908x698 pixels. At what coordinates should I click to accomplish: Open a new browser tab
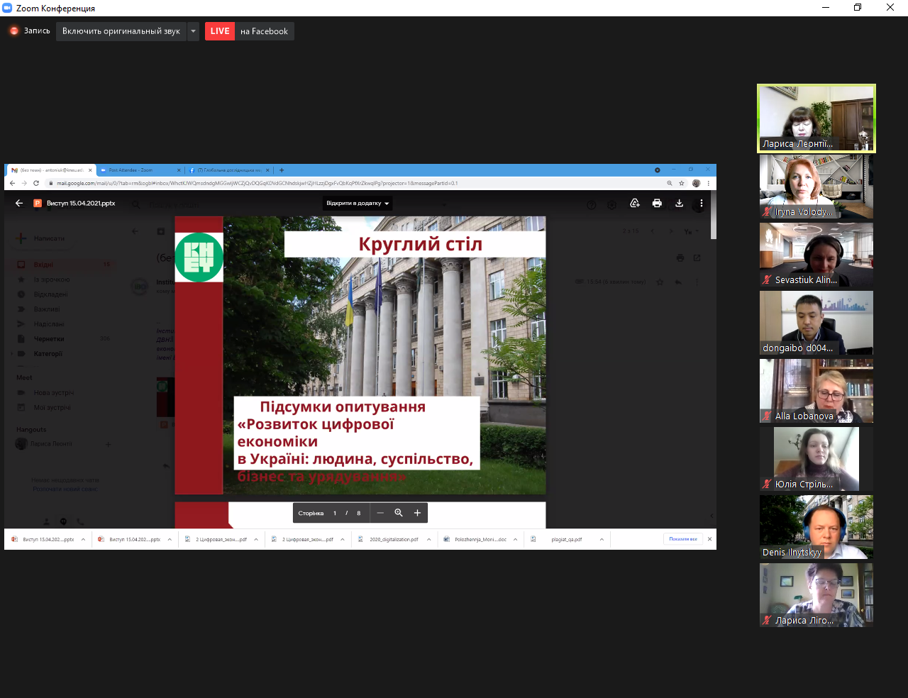tap(282, 170)
